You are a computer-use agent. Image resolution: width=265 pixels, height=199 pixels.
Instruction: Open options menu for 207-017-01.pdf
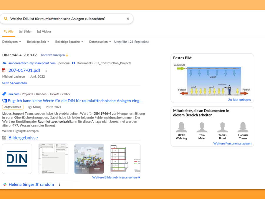[46, 70]
